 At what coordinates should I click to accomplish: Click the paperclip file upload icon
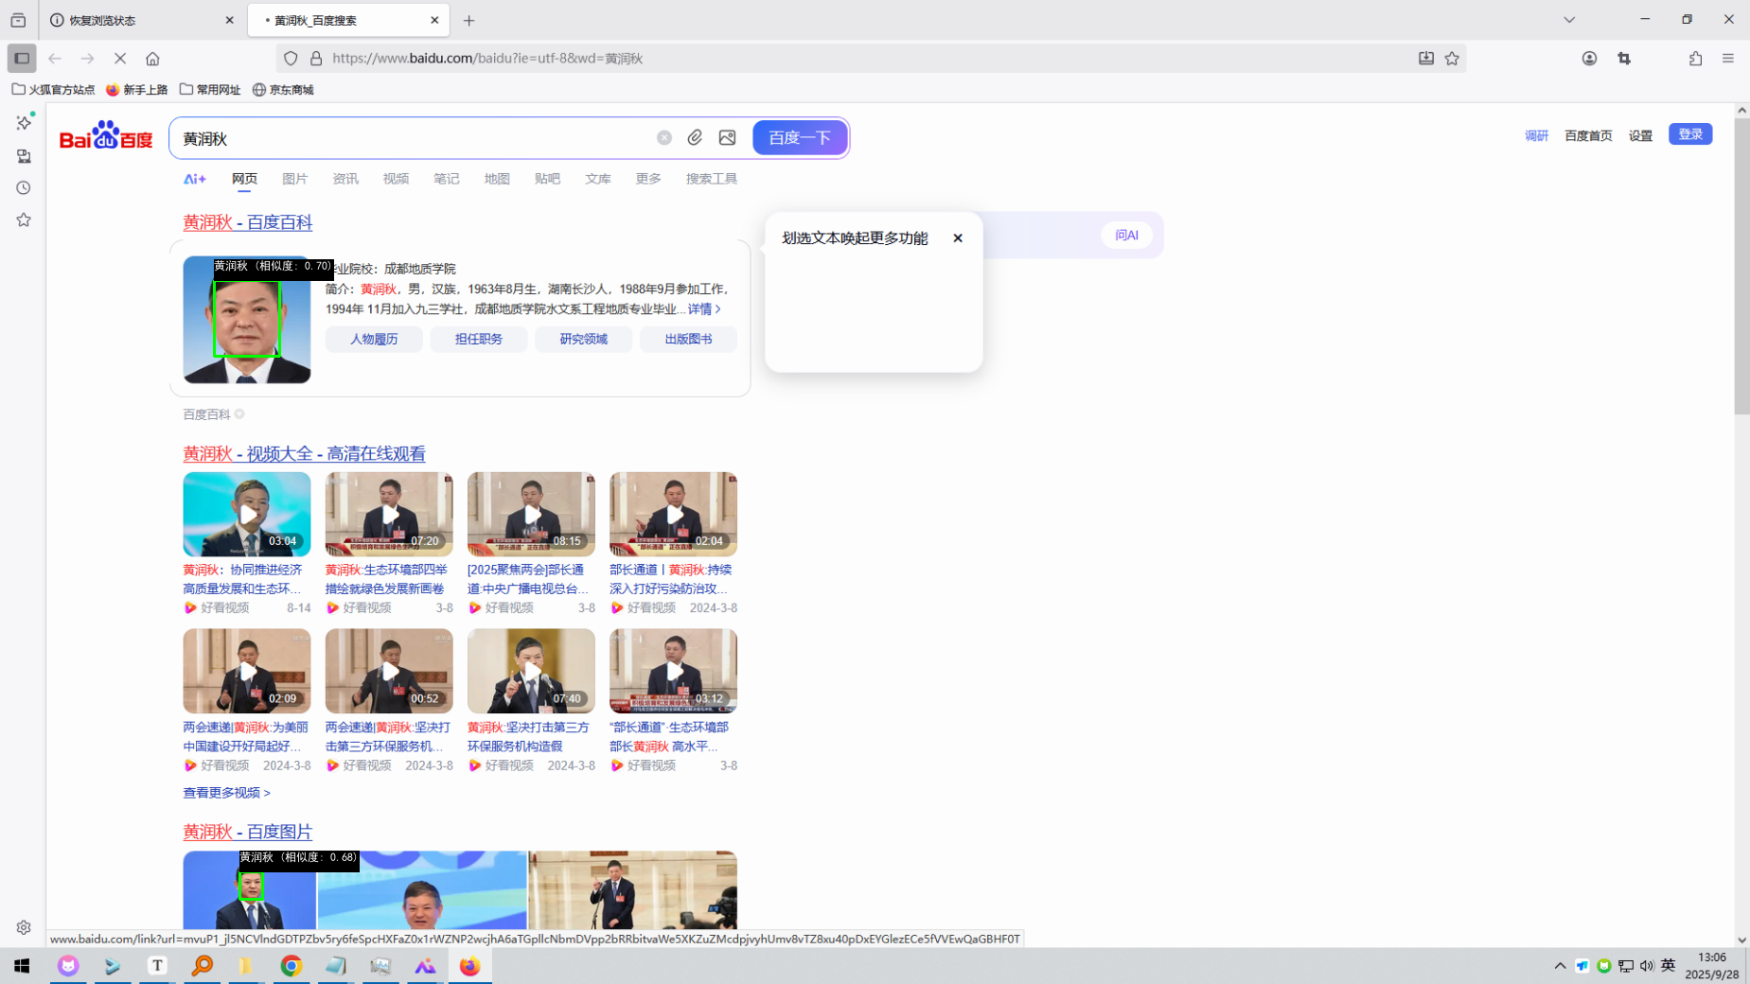coord(695,138)
